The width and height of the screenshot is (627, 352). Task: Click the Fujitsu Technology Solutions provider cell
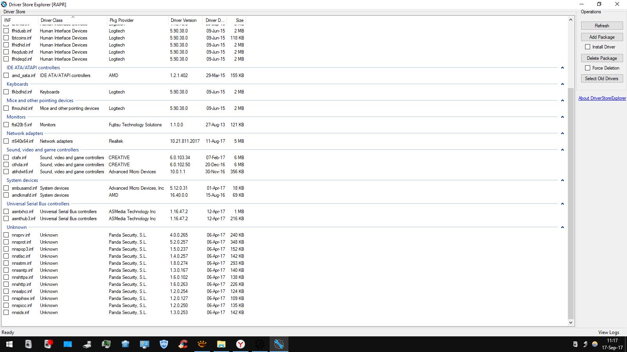pyautogui.click(x=135, y=125)
